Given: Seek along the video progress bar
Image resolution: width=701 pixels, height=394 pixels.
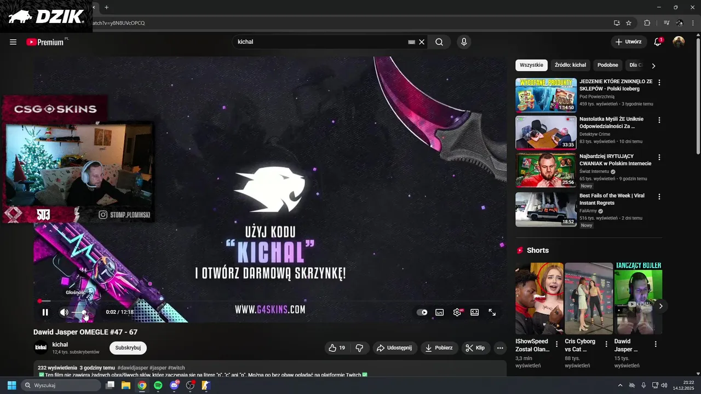Looking at the screenshot, I should pyautogui.click(x=269, y=301).
